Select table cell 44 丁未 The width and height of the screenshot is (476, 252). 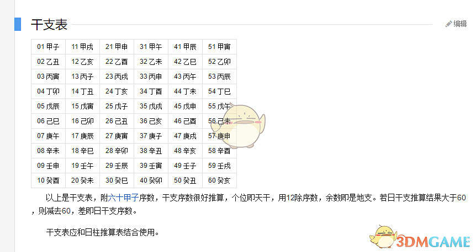click(x=185, y=91)
